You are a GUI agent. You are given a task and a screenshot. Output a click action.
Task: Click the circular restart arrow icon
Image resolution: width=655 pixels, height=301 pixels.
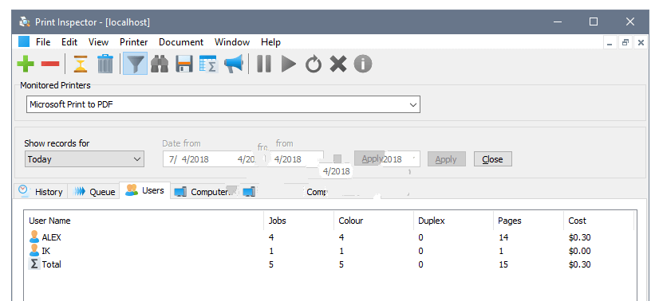click(x=313, y=64)
